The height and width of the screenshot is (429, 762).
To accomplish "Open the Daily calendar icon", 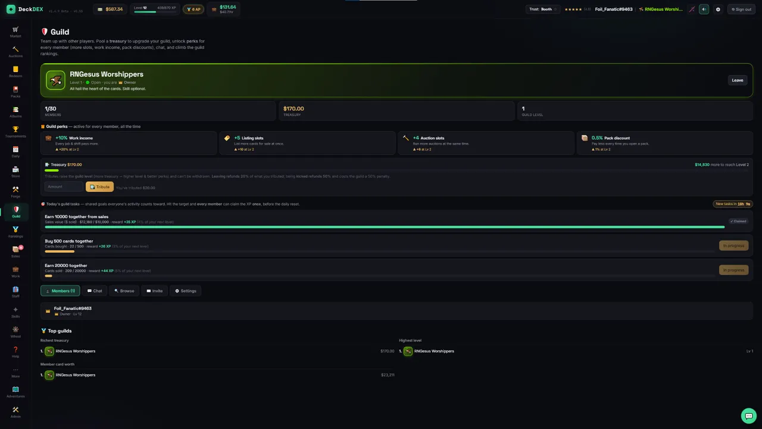I will [15, 152].
